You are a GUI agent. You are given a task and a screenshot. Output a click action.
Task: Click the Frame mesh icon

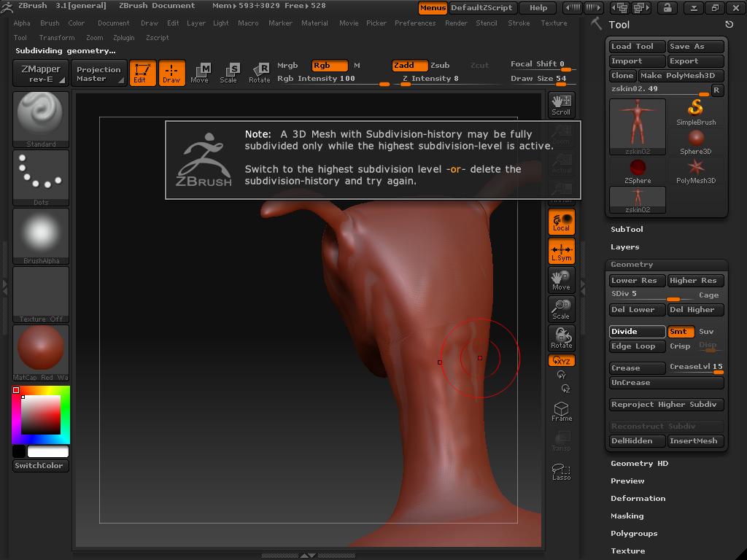point(561,411)
